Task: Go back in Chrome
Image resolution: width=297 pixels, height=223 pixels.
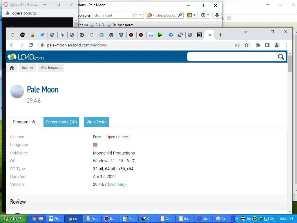Action: click(12, 45)
